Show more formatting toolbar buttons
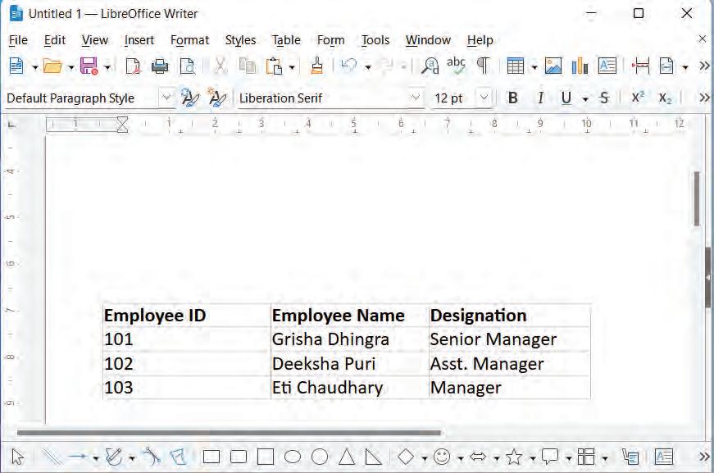Viewport: 714px width, 473px height. pos(704,98)
